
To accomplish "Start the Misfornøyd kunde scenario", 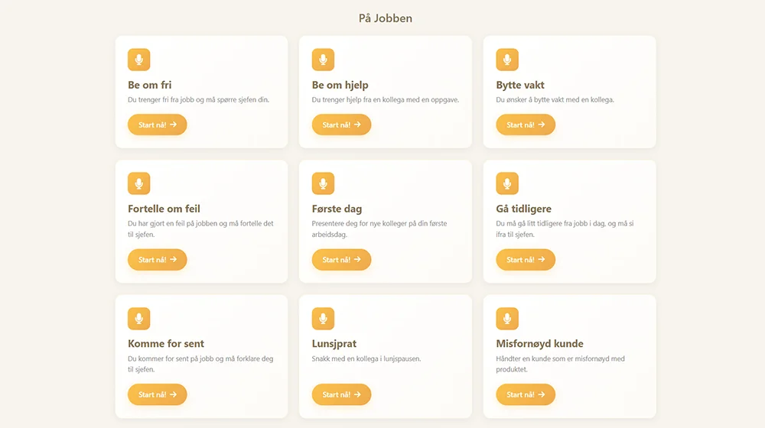I will click(x=526, y=394).
